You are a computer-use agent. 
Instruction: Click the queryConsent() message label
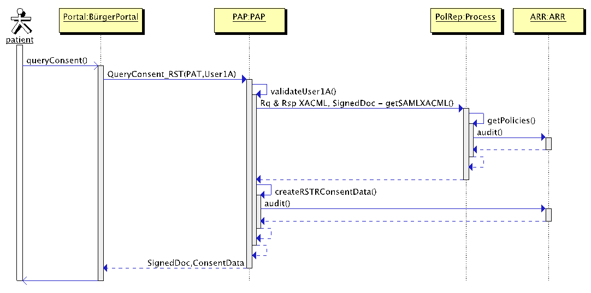[57, 60]
